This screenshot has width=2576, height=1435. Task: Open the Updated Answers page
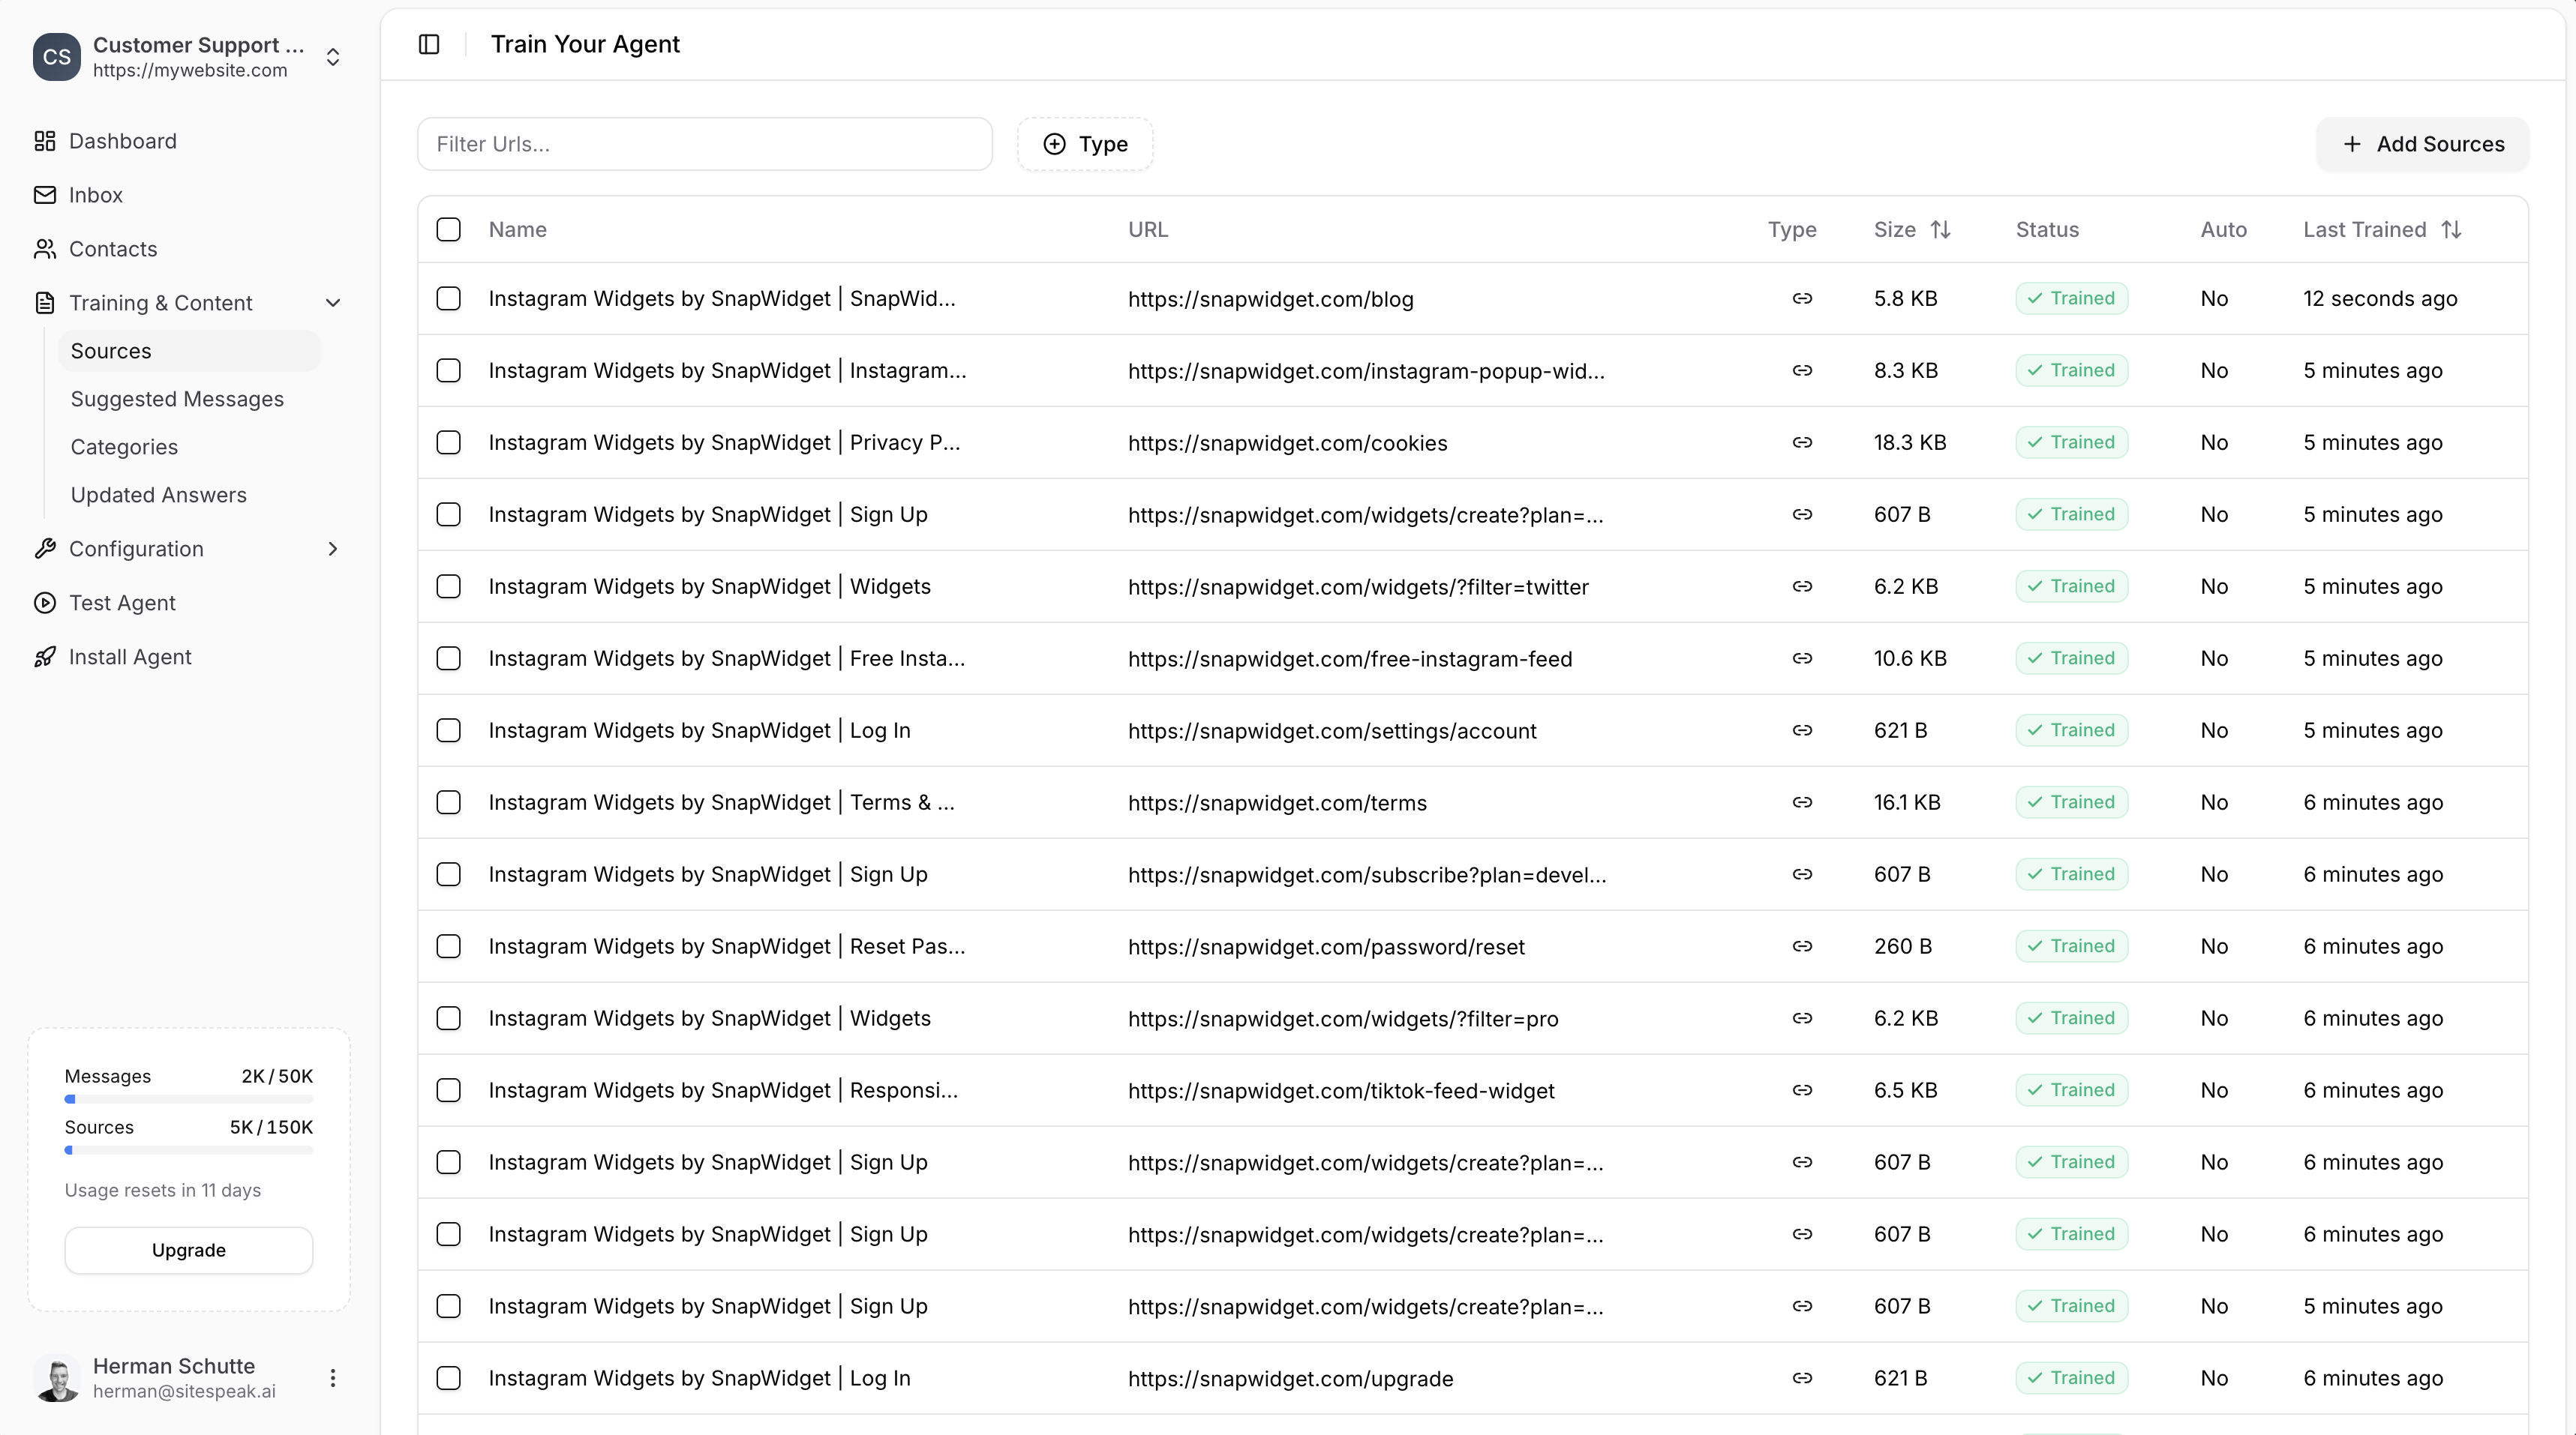point(158,493)
